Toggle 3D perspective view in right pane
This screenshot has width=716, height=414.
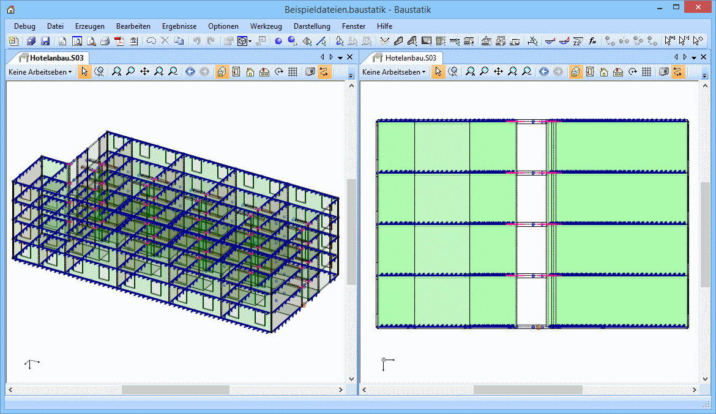[x=575, y=72]
